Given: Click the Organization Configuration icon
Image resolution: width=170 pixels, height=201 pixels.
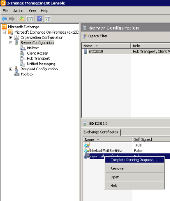Looking at the screenshot, I should tap(17, 37).
